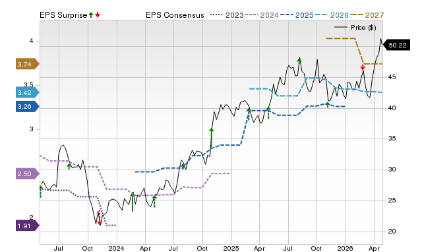The image size is (422, 252).
Task: Select the 2026 consensus legend entry
Action: 332,15
